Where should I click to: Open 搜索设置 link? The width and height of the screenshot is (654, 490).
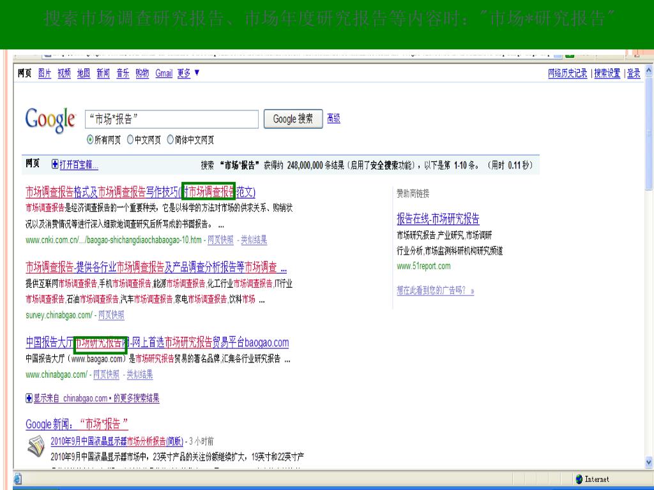tap(607, 73)
